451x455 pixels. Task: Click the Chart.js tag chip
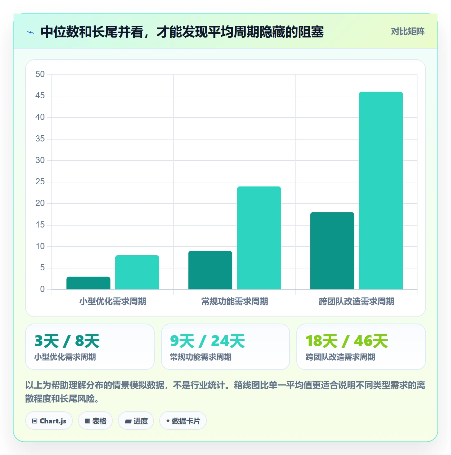pyautogui.click(x=49, y=421)
